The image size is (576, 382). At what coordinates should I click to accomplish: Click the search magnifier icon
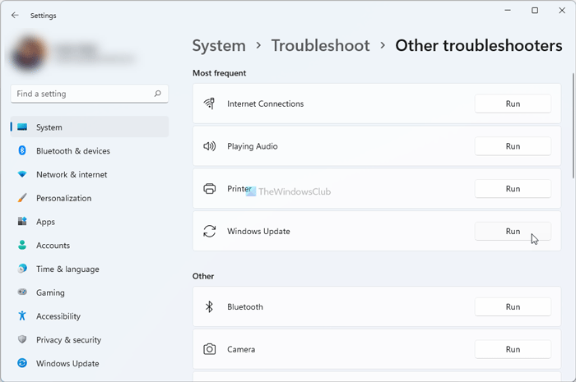(157, 94)
